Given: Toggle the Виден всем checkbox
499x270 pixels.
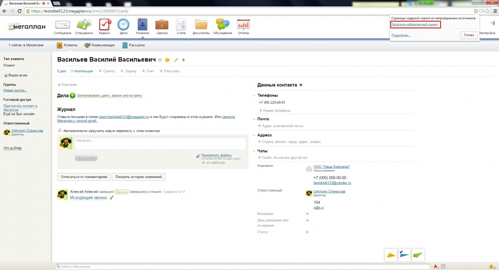Looking at the screenshot, I should point(6,75).
